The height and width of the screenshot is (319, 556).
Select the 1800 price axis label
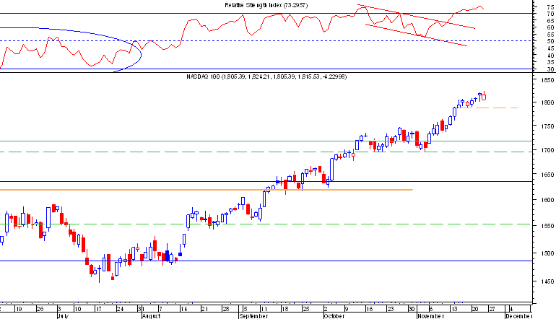pyautogui.click(x=547, y=102)
